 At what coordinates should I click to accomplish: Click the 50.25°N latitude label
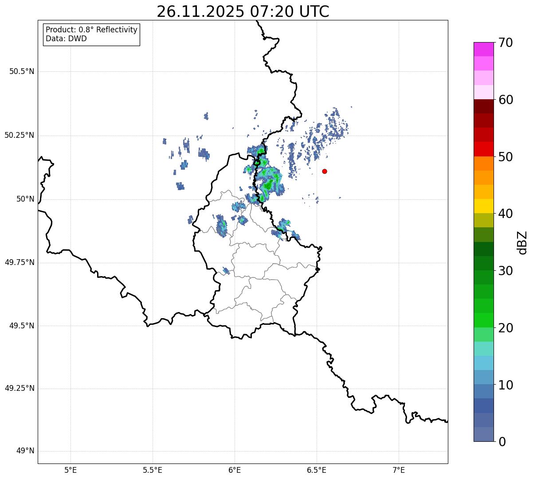[x=20, y=135]
